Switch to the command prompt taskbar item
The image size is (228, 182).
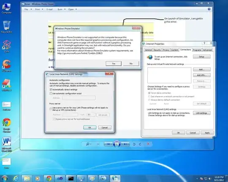click(71, 178)
